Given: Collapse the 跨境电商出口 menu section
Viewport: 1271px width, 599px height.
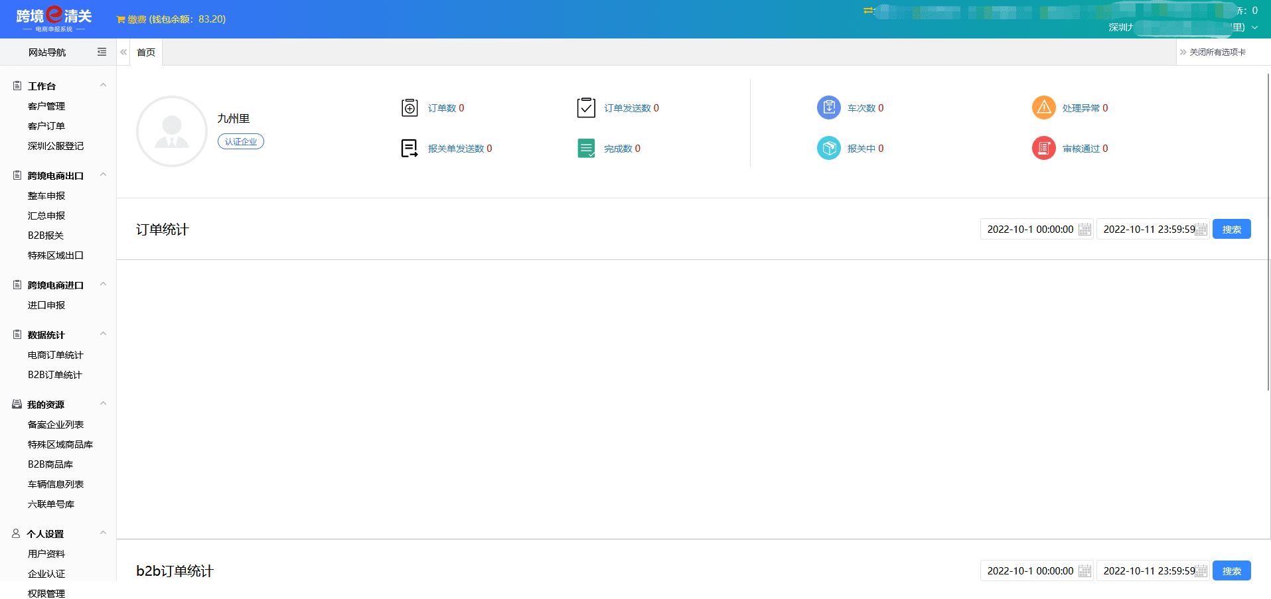Looking at the screenshot, I should pos(103,175).
